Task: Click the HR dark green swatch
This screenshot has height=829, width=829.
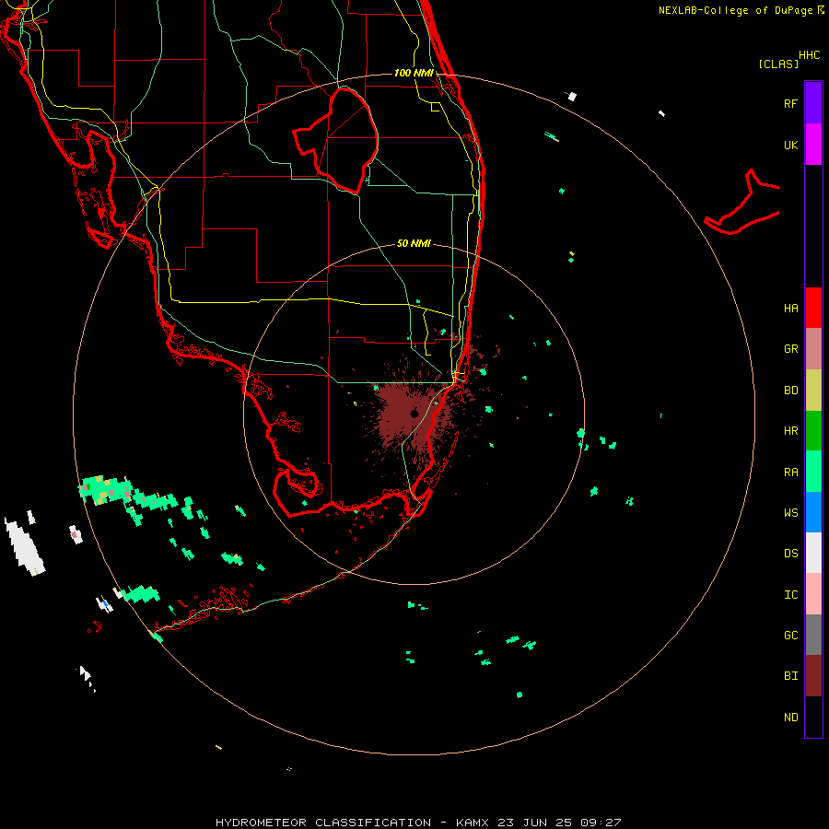Action: 813,431
